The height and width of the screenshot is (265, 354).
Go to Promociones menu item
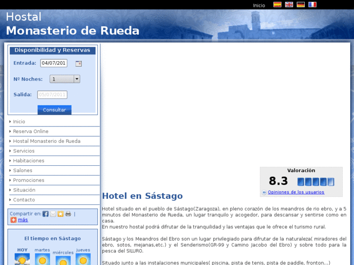[x=29, y=180]
